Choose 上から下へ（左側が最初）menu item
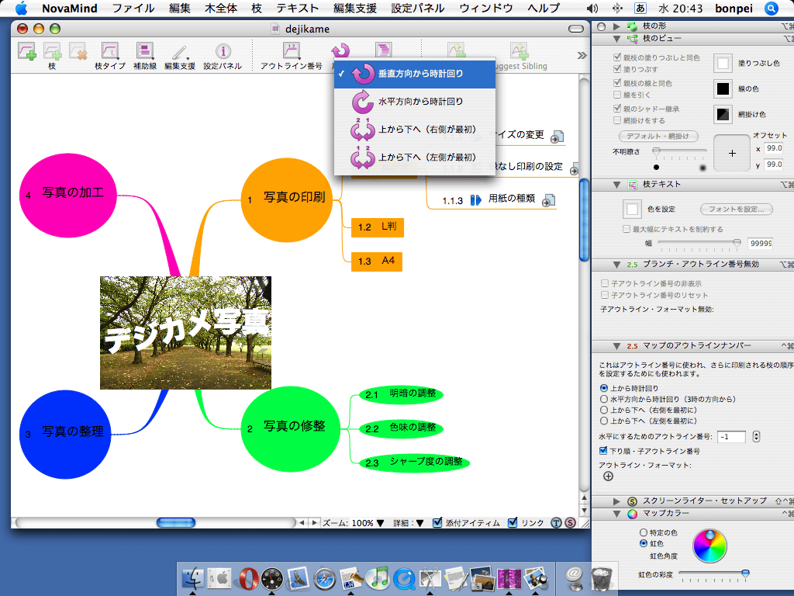 415,158
